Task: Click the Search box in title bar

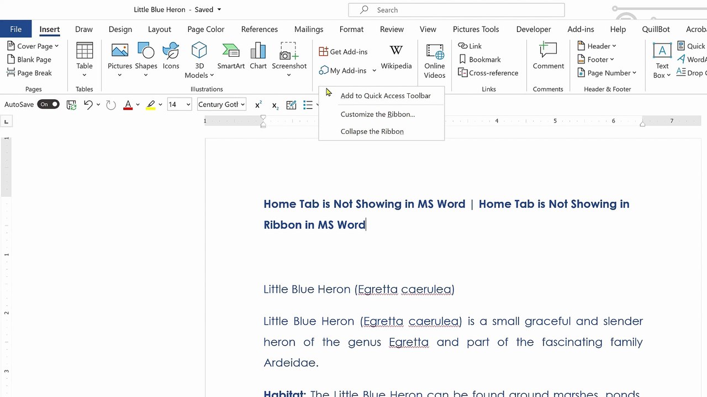Action: 456,10
